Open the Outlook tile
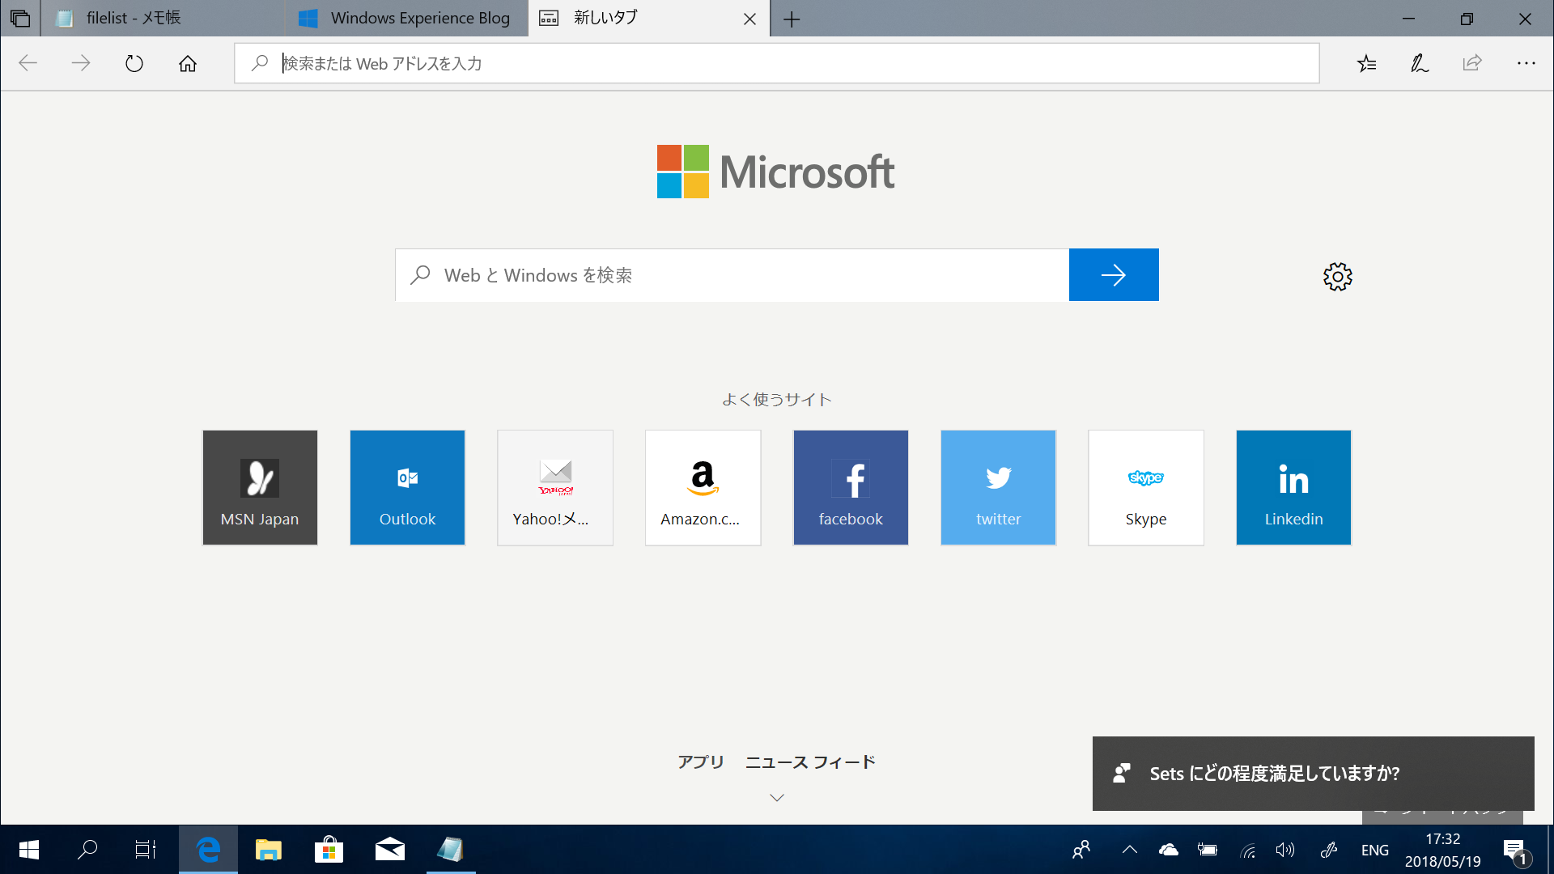Image resolution: width=1554 pixels, height=874 pixels. (x=407, y=487)
